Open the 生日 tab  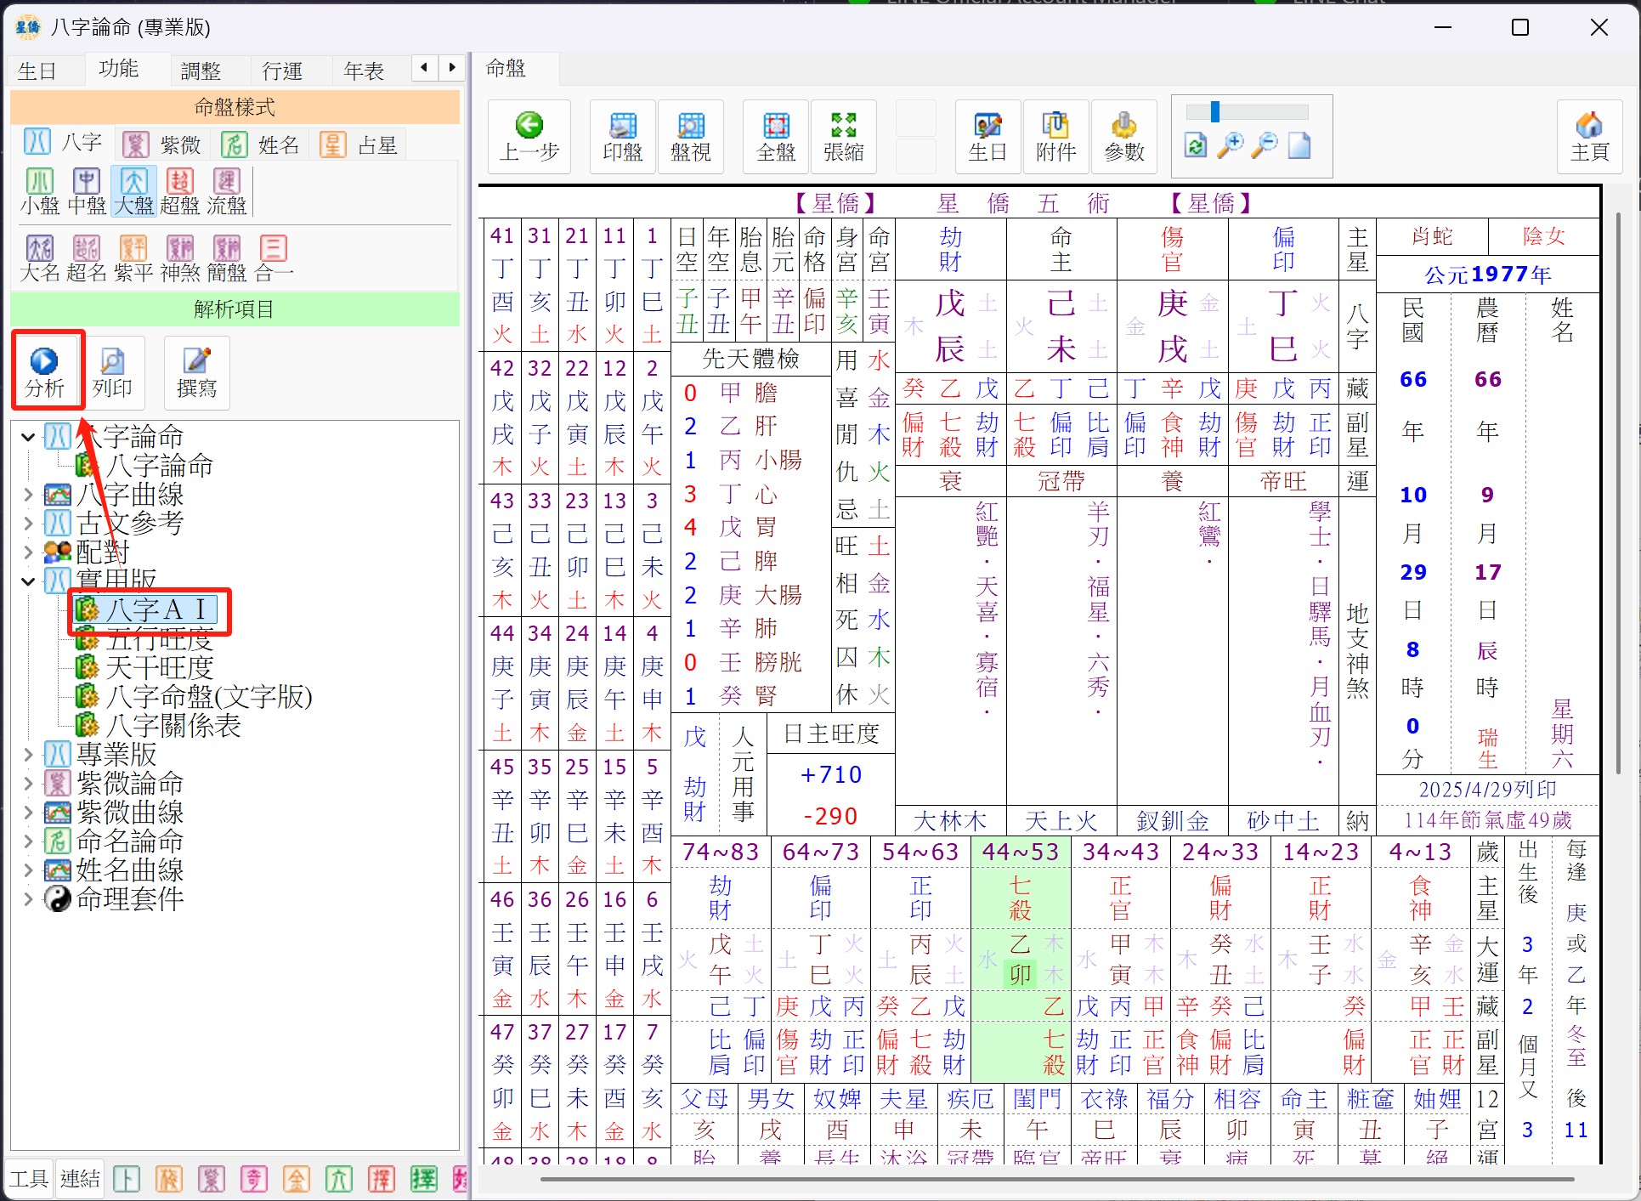coord(37,71)
